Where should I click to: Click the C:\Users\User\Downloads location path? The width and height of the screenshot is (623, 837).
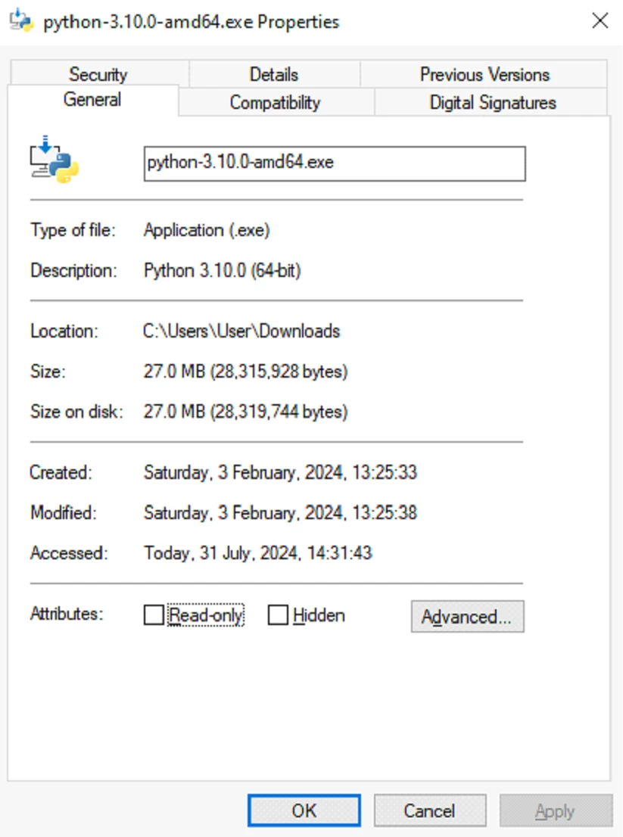coord(241,331)
